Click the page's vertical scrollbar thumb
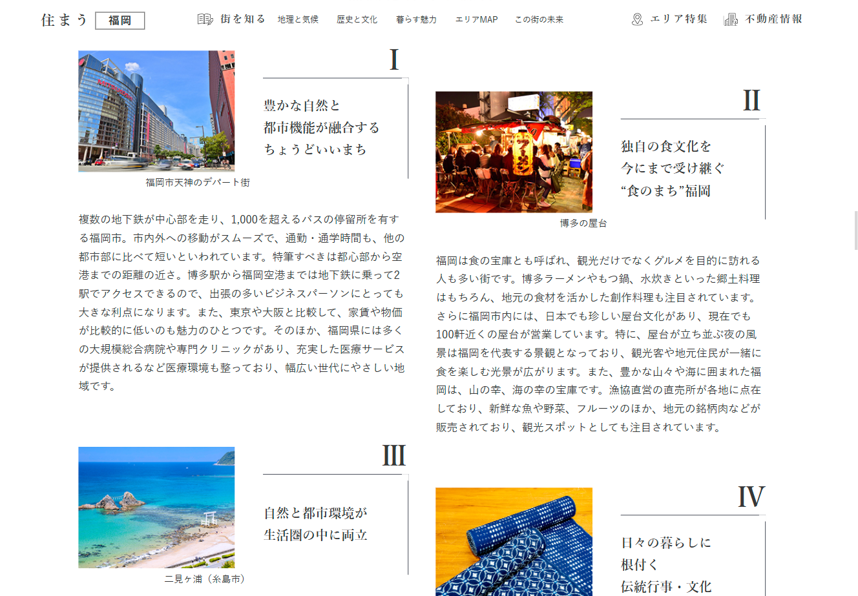 (x=855, y=230)
